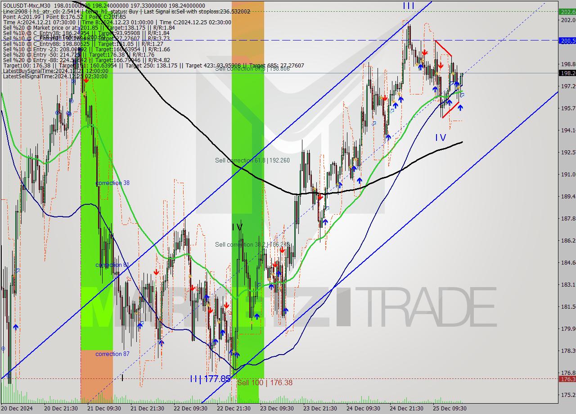Click the LatestSellSignalTime line
The width and height of the screenshot is (576, 414).
pyautogui.click(x=55, y=76)
